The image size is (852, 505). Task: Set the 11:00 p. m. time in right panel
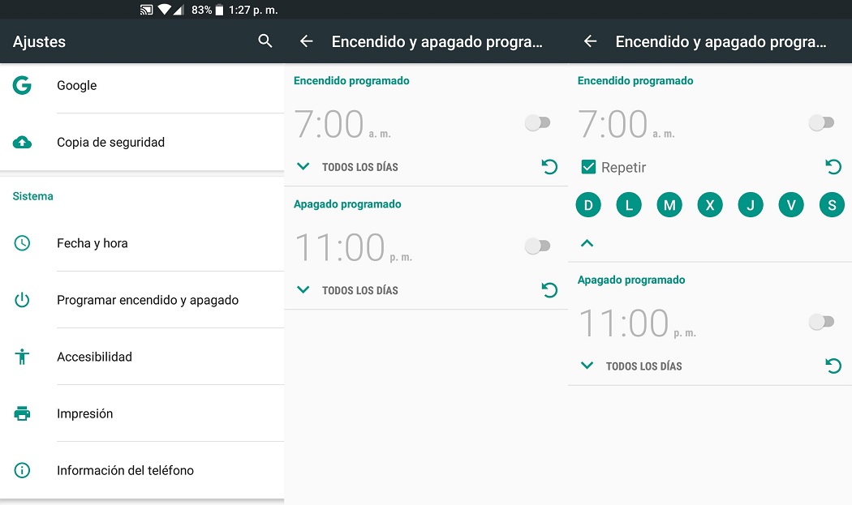(637, 323)
